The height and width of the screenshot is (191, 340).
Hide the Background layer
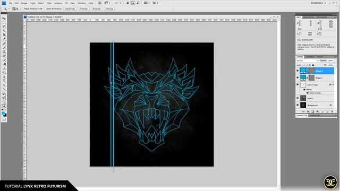297,105
